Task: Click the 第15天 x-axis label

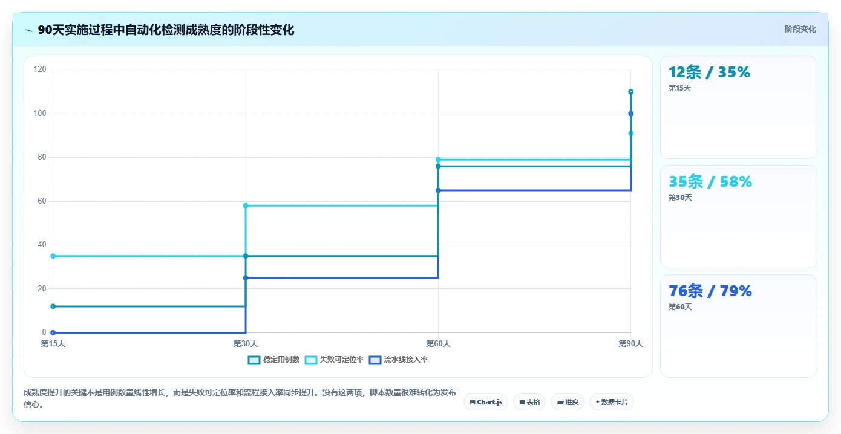Action: [53, 343]
